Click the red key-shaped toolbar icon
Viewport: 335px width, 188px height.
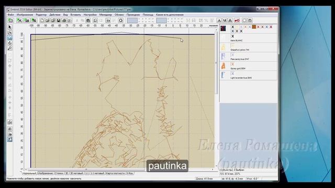pos(237,20)
